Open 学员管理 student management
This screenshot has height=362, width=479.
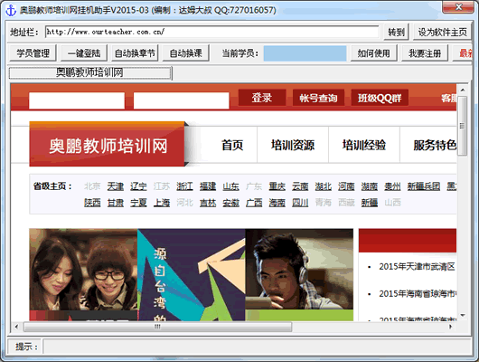click(33, 52)
